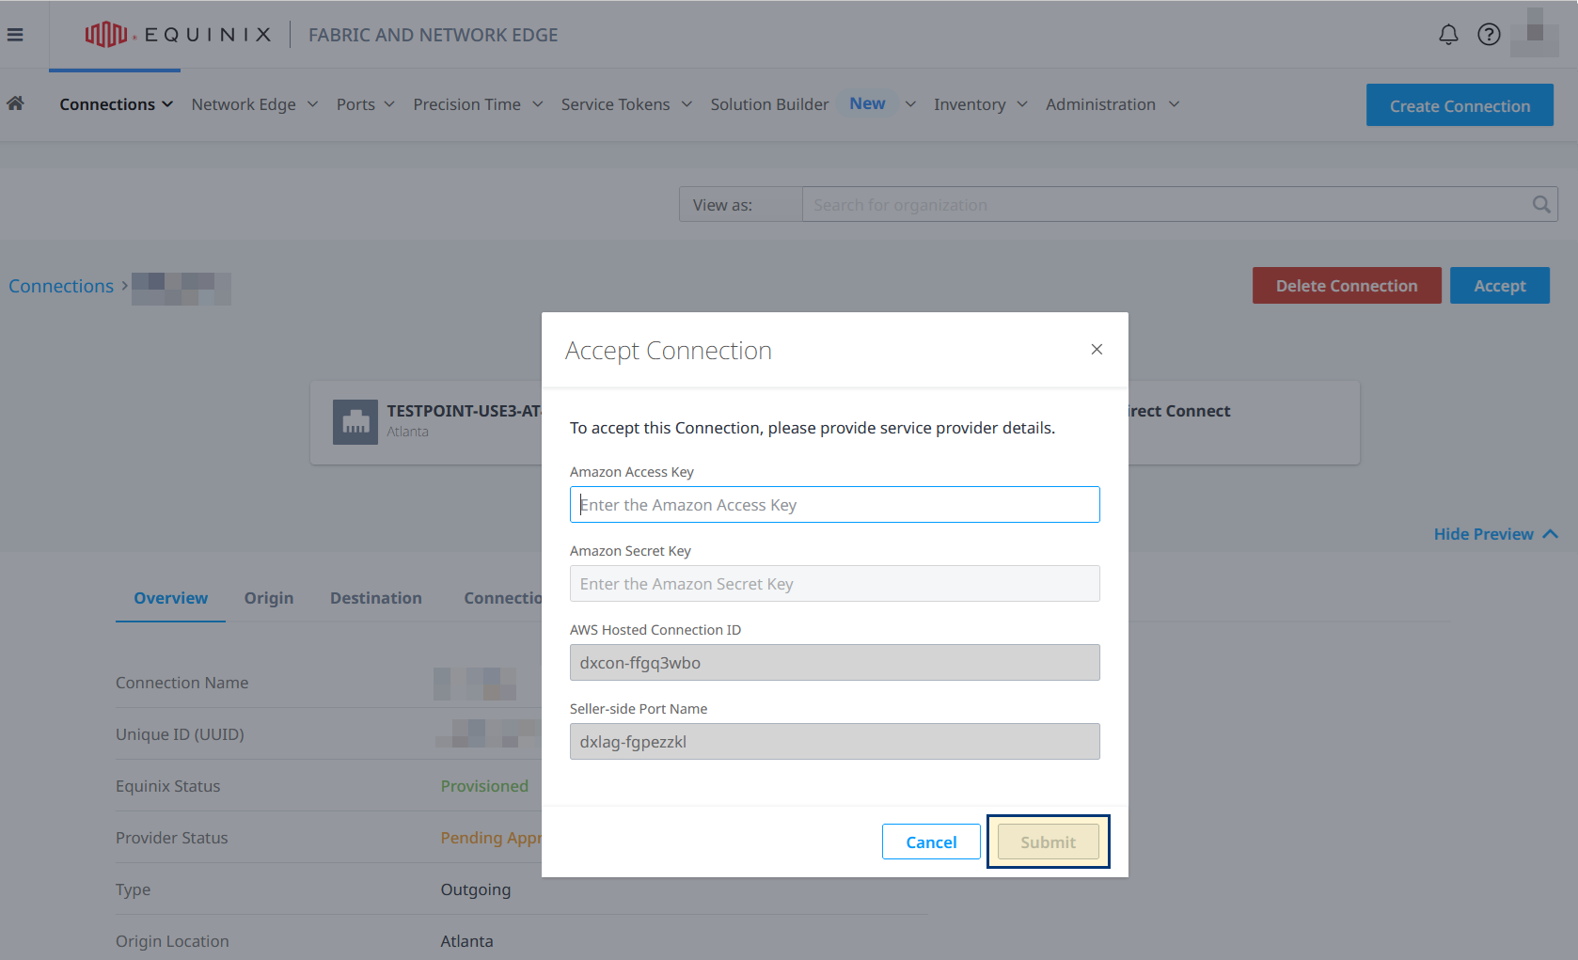Expand the Service Tokens menu
1578x960 pixels.
coord(626,104)
